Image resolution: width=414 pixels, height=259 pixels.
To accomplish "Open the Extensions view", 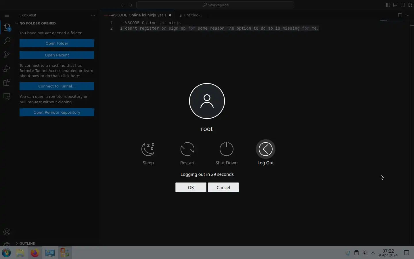I will [7, 83].
